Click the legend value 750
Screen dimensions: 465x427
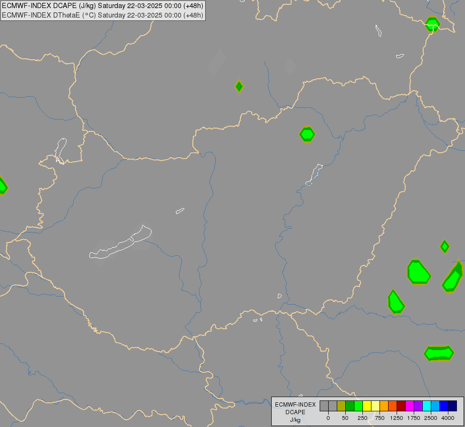point(380,418)
